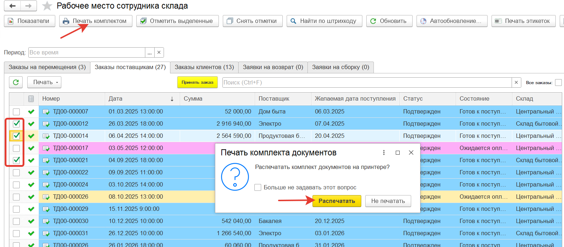Viewport: 564px width, 247px height.
Task: Tick checkbox for order ТД00-000017
Action: click(16, 148)
